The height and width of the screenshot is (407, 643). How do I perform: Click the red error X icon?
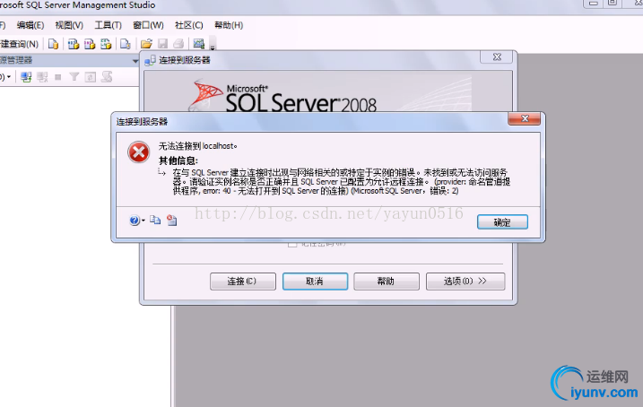(x=139, y=152)
